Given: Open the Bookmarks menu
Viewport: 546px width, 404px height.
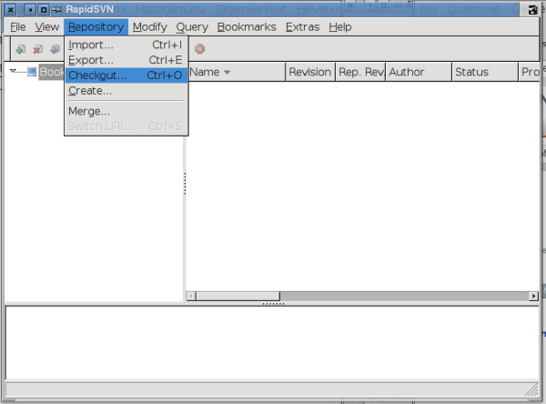Looking at the screenshot, I should click(247, 26).
